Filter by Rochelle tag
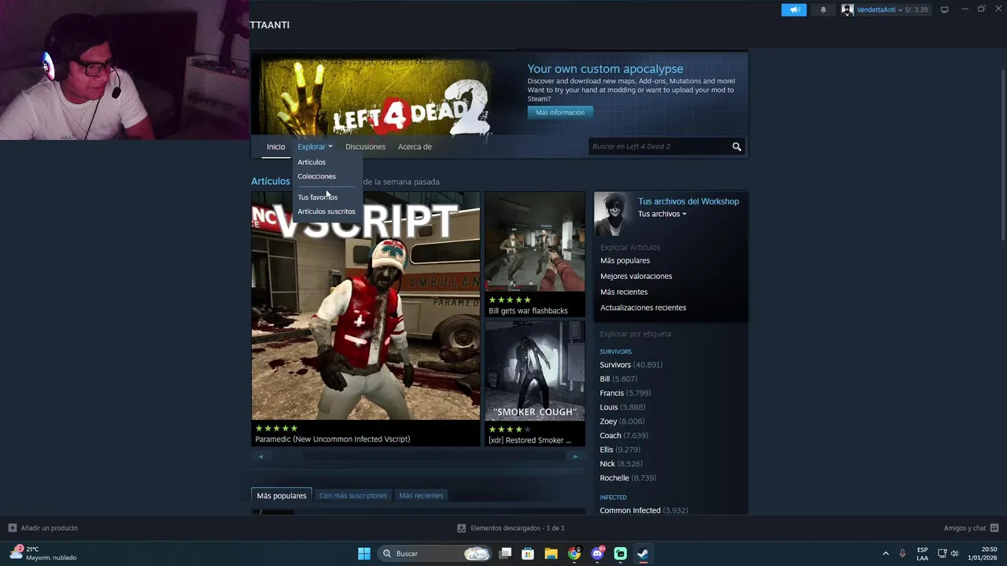The height and width of the screenshot is (566, 1007). tap(628, 478)
